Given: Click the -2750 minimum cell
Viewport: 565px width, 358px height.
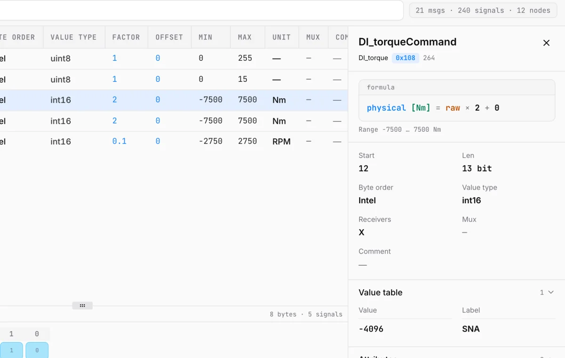Looking at the screenshot, I should click(210, 141).
